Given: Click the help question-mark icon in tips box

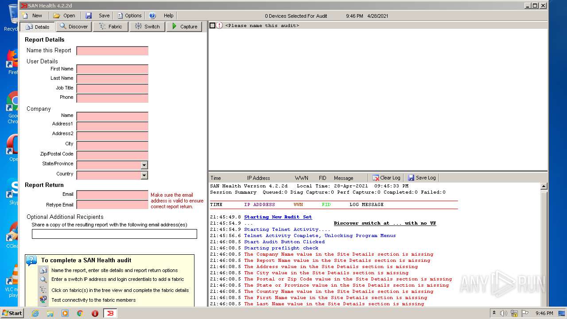Looking at the screenshot, I should (31, 261).
